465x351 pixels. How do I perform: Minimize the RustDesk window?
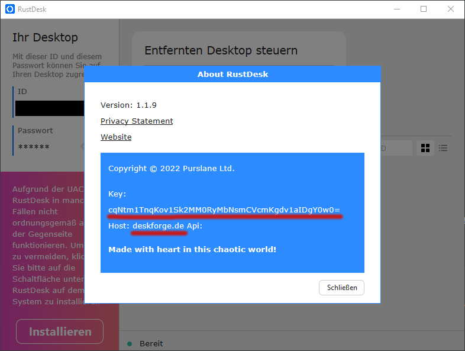coord(397,9)
